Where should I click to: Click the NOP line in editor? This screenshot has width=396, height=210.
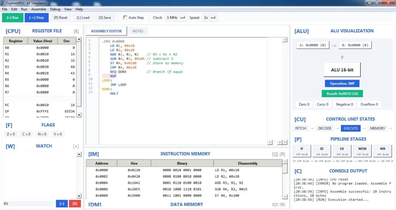[x=113, y=76]
